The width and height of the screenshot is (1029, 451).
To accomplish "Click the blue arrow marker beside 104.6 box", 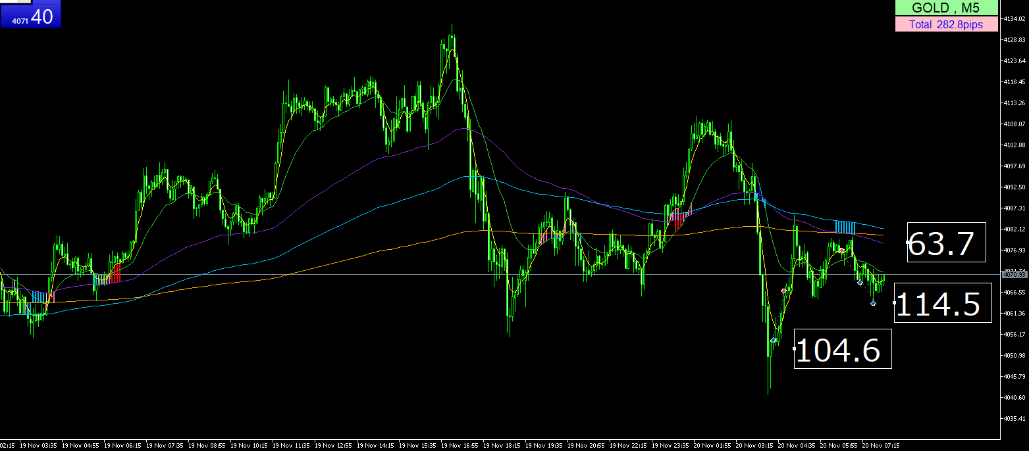I will point(774,341).
